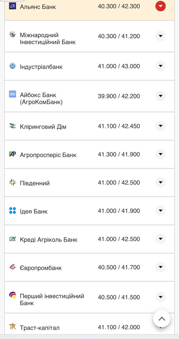Expand Кліринговий Дім row arrow
This screenshot has height=339, width=179.
coord(161,126)
